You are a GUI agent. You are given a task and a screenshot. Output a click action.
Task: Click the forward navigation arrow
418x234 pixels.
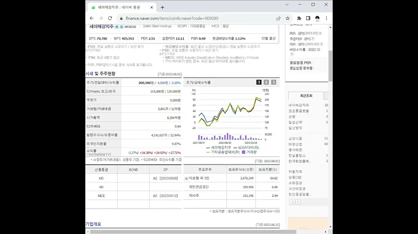[x=101, y=19]
